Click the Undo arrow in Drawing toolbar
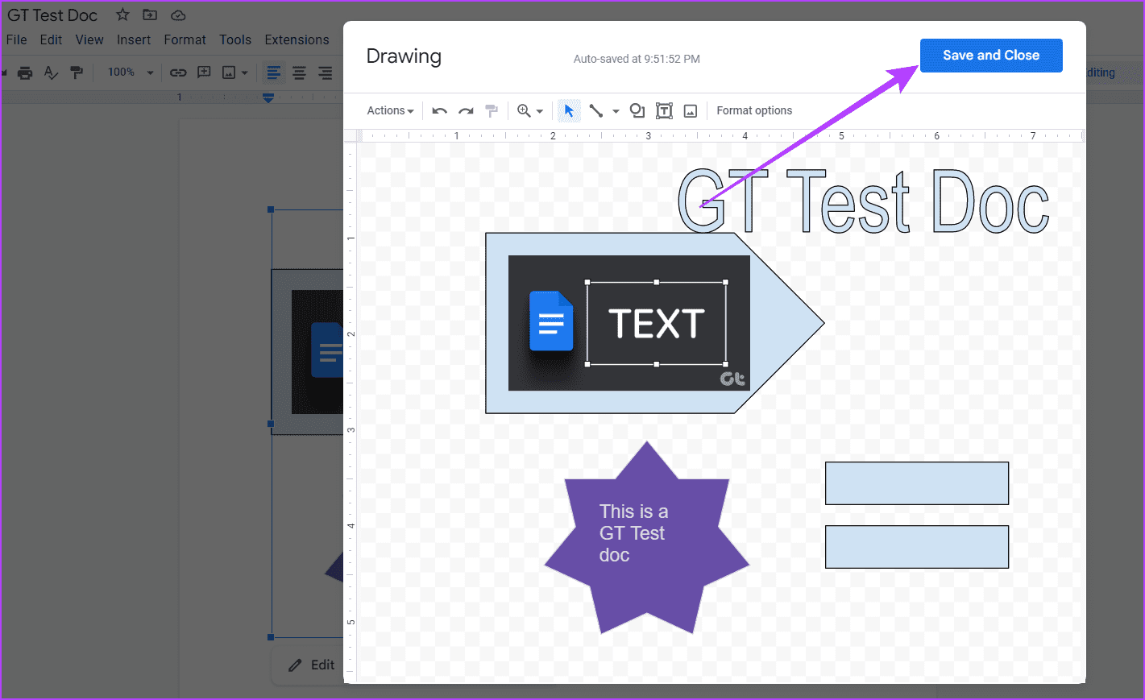 pos(439,111)
